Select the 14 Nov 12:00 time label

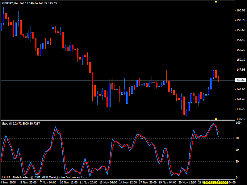(x=129, y=182)
